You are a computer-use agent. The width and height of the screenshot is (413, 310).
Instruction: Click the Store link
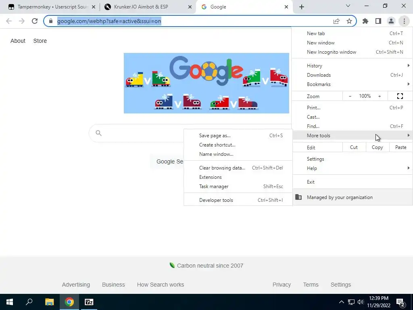40,41
